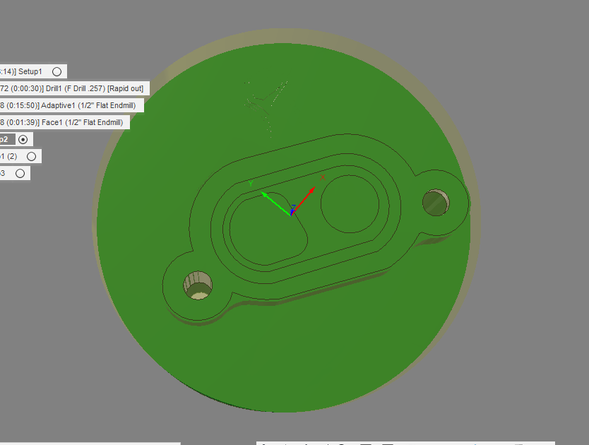
Task: Click the blue Z axis arrow on the triad
Action: [x=292, y=210]
